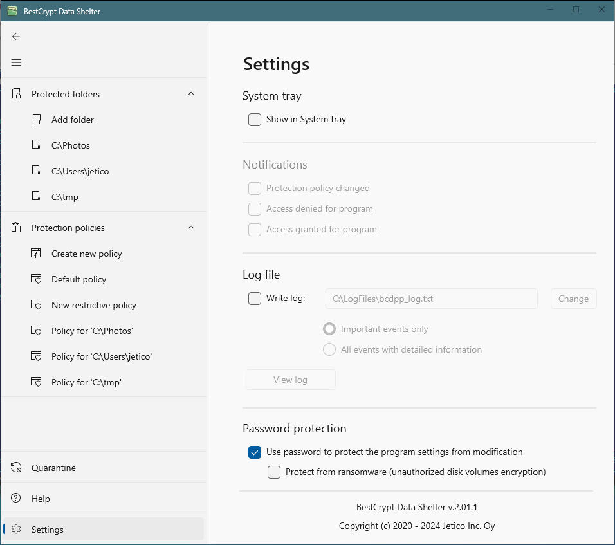615x545 pixels.
Task: Click the Quarantine icon
Action: (x=16, y=468)
